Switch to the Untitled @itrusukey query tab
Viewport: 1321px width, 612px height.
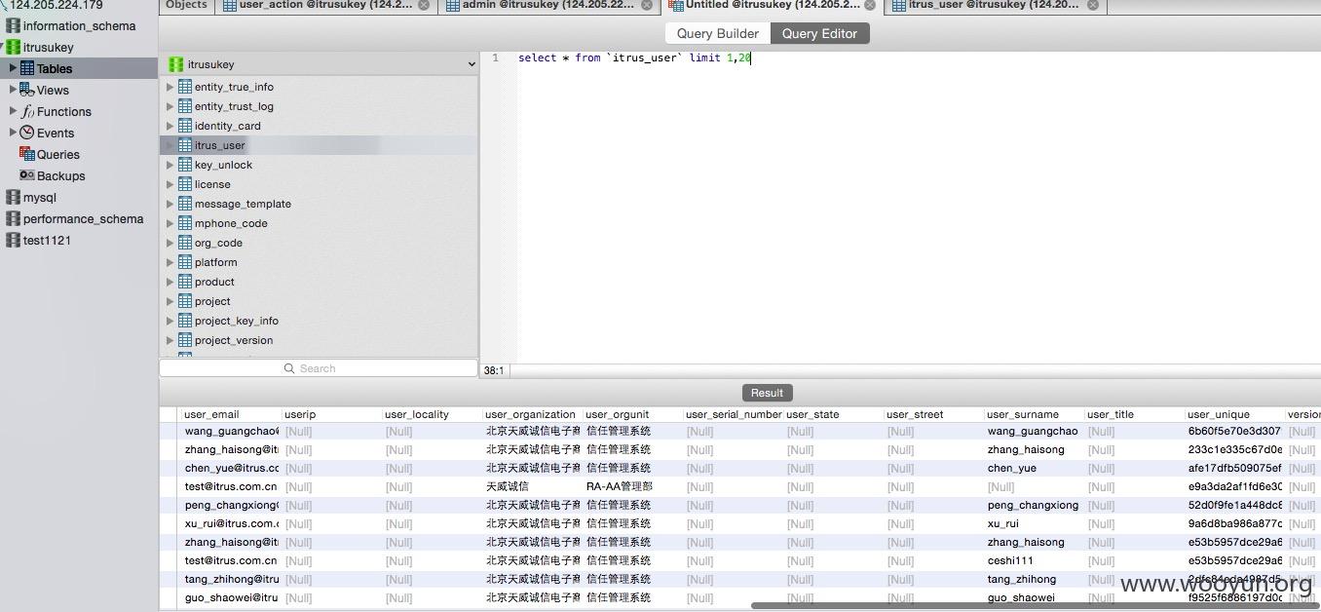772,5
